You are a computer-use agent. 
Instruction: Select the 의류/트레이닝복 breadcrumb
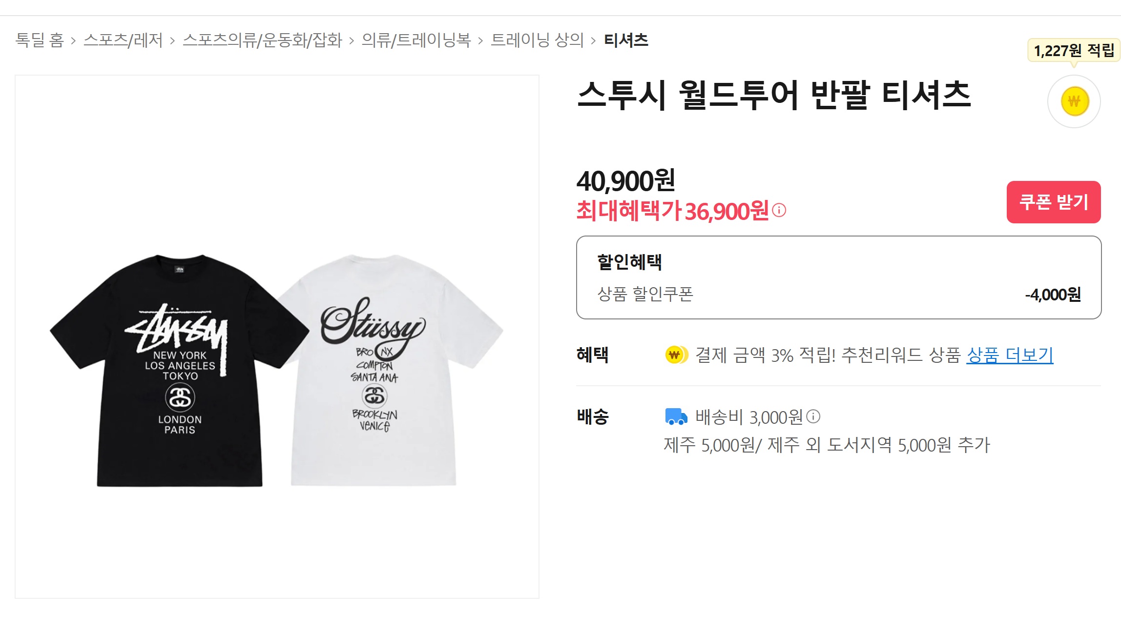coord(416,40)
